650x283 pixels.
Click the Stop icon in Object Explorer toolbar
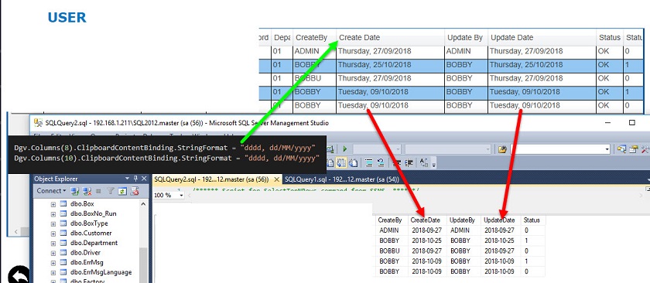(x=98, y=191)
